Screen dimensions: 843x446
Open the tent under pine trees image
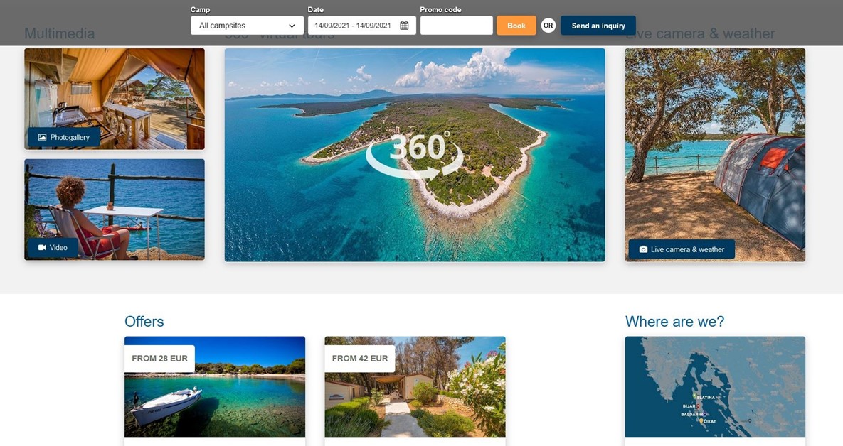point(715,155)
